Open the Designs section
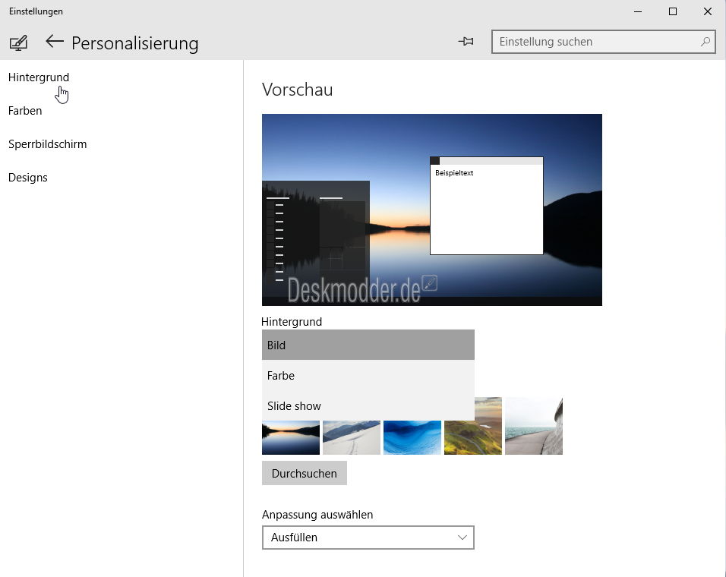 28,177
